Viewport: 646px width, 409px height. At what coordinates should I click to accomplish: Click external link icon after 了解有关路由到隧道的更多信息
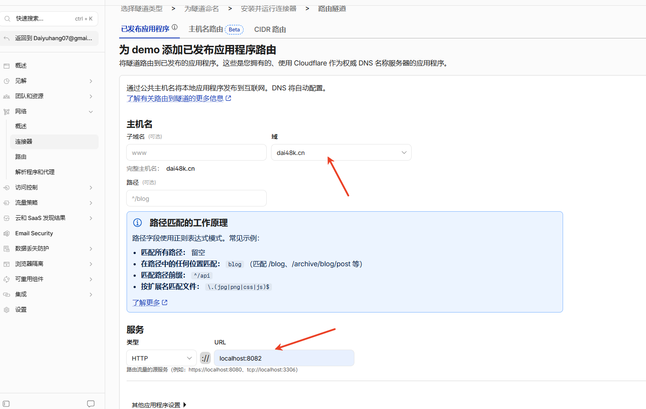[228, 98]
